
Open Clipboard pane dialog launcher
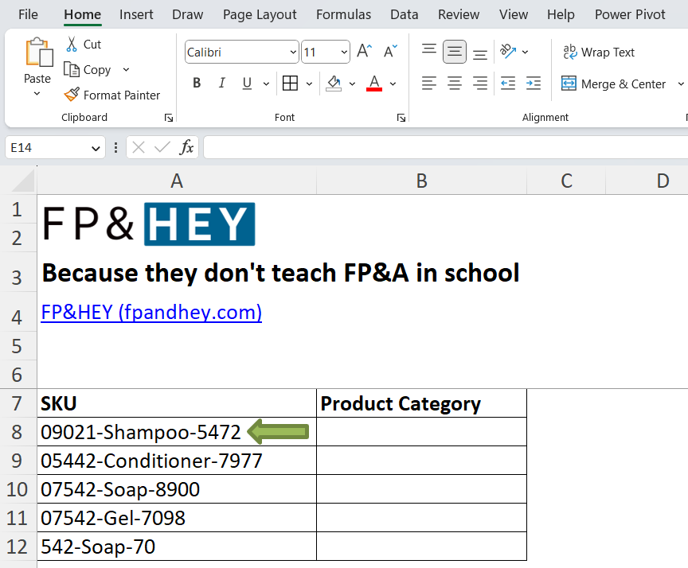[169, 118]
